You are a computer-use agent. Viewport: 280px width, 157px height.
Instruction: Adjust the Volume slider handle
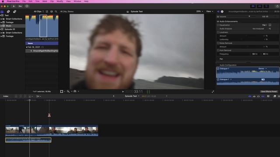249,17
